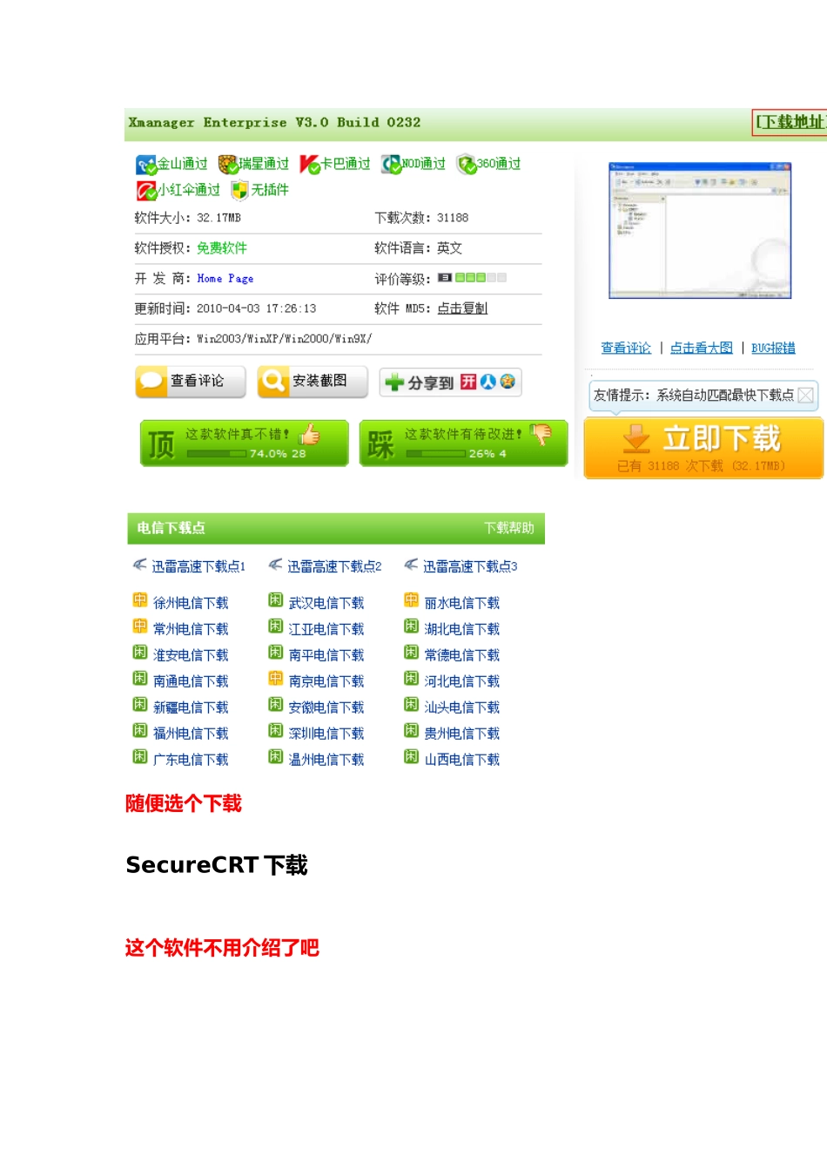
Task: Upvote with the green 顶 button
Action: [x=245, y=443]
